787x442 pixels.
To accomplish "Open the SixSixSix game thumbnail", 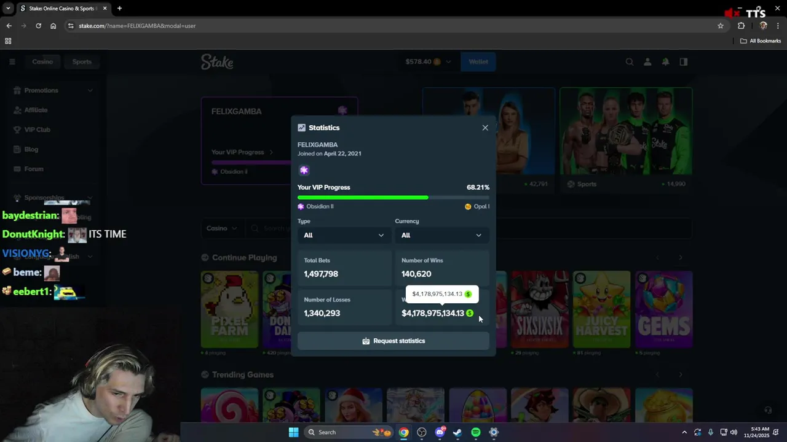I will [x=539, y=309].
